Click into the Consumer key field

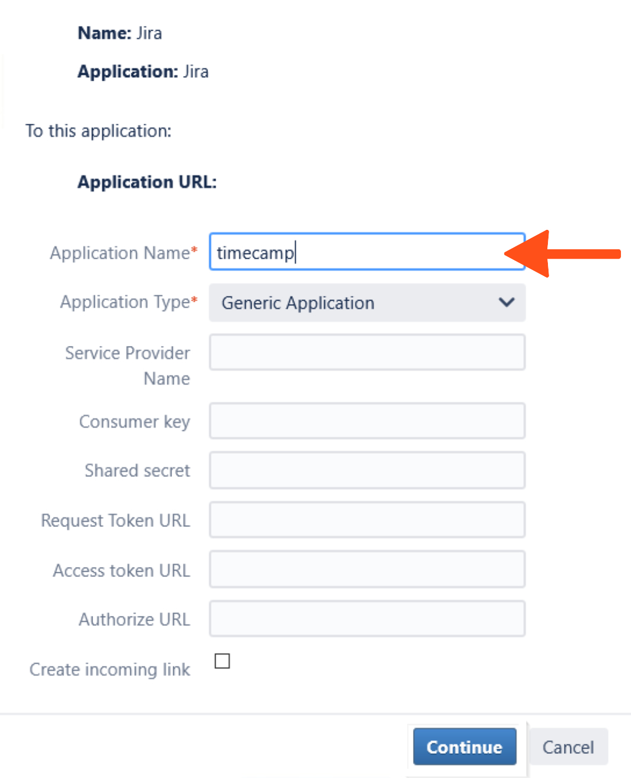coord(366,421)
